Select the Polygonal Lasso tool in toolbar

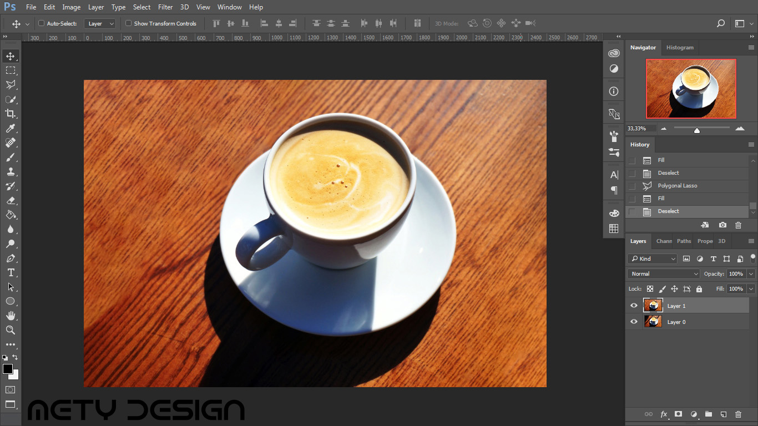click(11, 85)
